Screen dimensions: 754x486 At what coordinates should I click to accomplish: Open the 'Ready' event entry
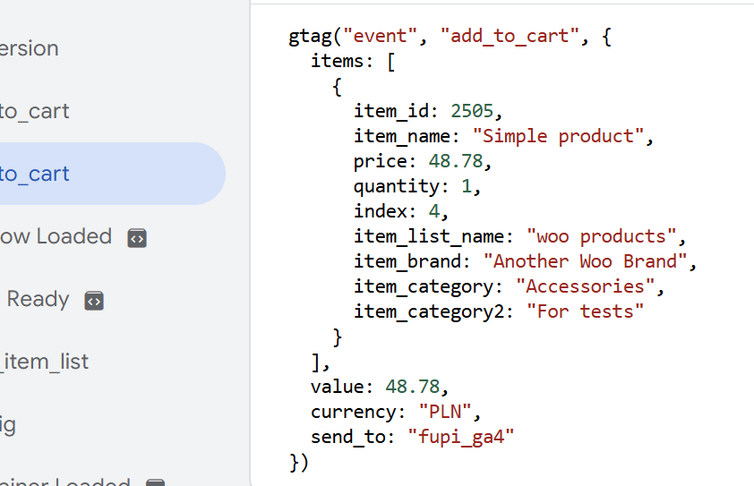click(x=38, y=300)
